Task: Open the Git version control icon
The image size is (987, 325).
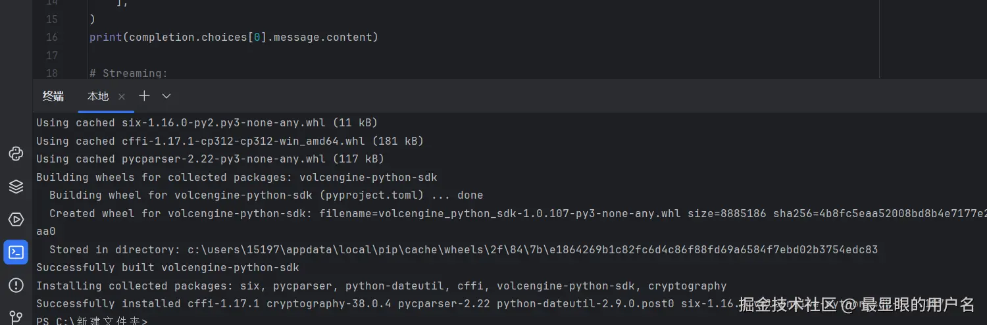Action: pos(16,318)
